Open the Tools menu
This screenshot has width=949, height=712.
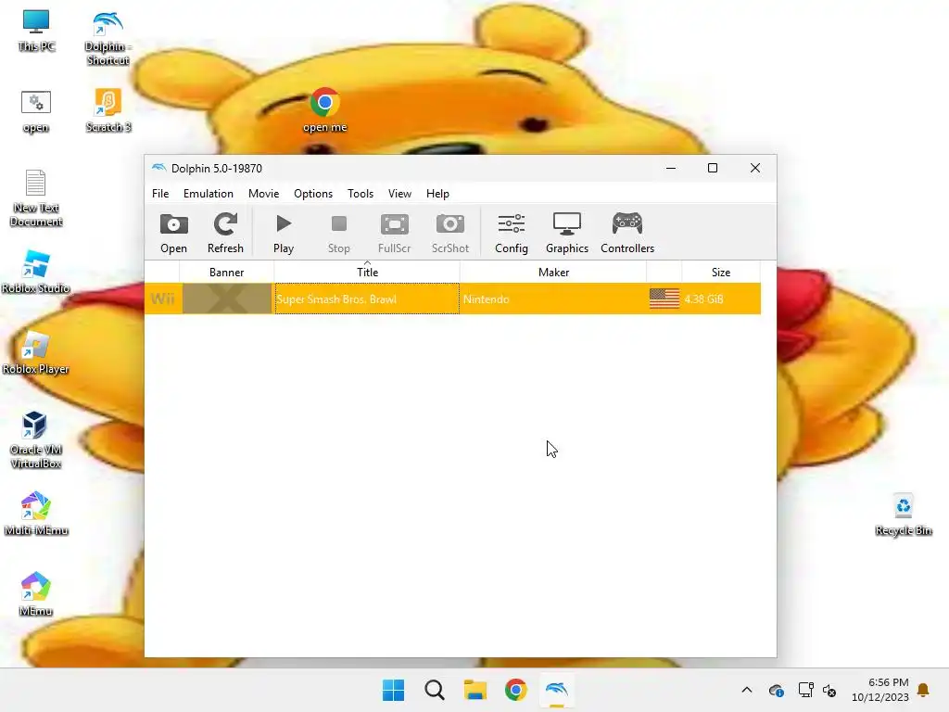[x=361, y=194]
